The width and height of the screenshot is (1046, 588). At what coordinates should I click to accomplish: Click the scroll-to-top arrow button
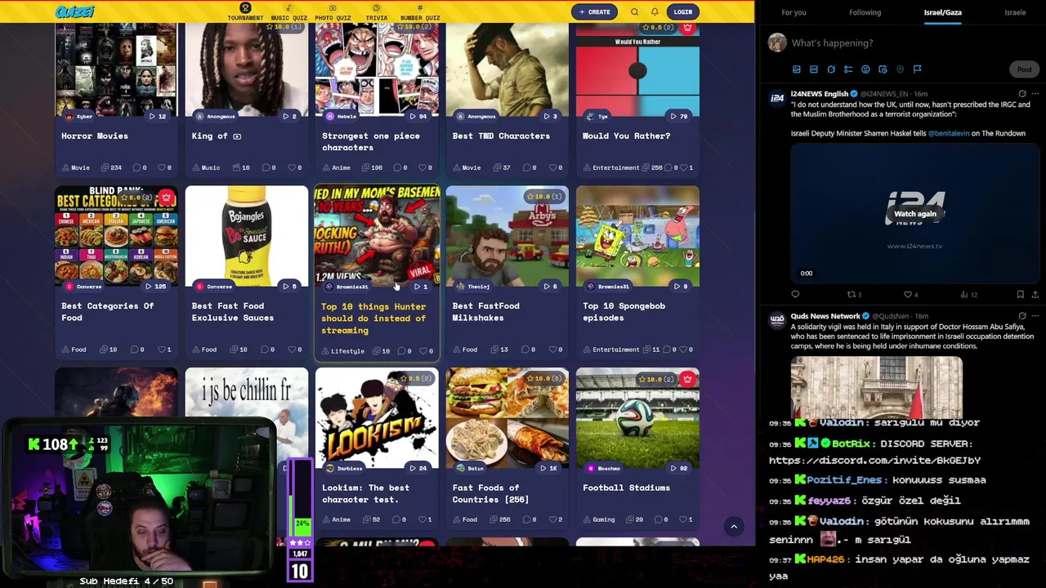734,527
